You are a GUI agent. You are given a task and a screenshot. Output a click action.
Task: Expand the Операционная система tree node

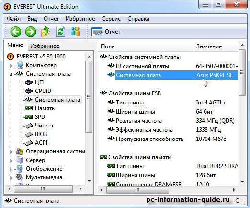pyautogui.click(x=11, y=152)
